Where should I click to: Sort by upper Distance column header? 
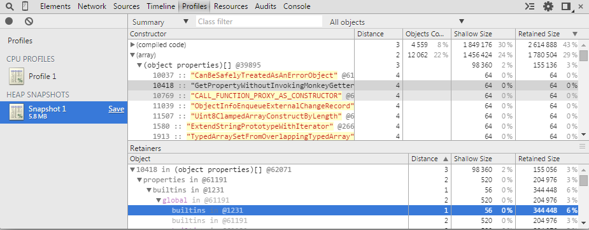coord(379,34)
